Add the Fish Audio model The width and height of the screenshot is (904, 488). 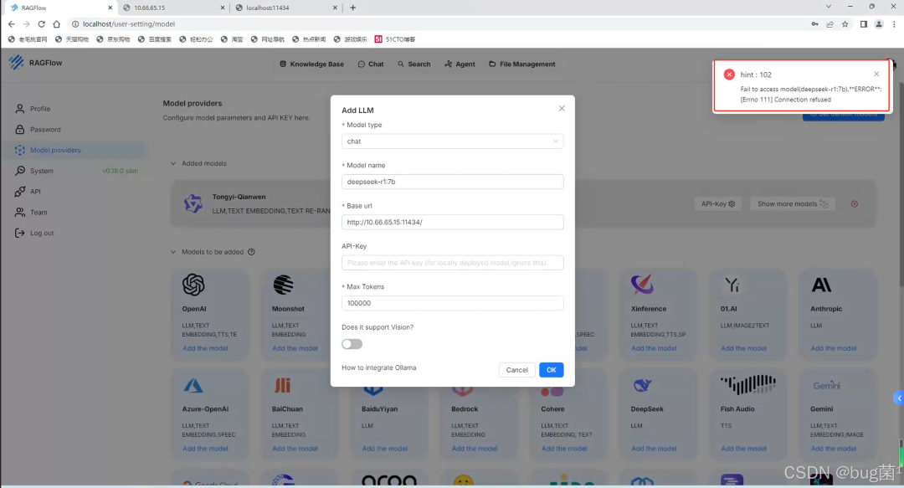(744, 449)
